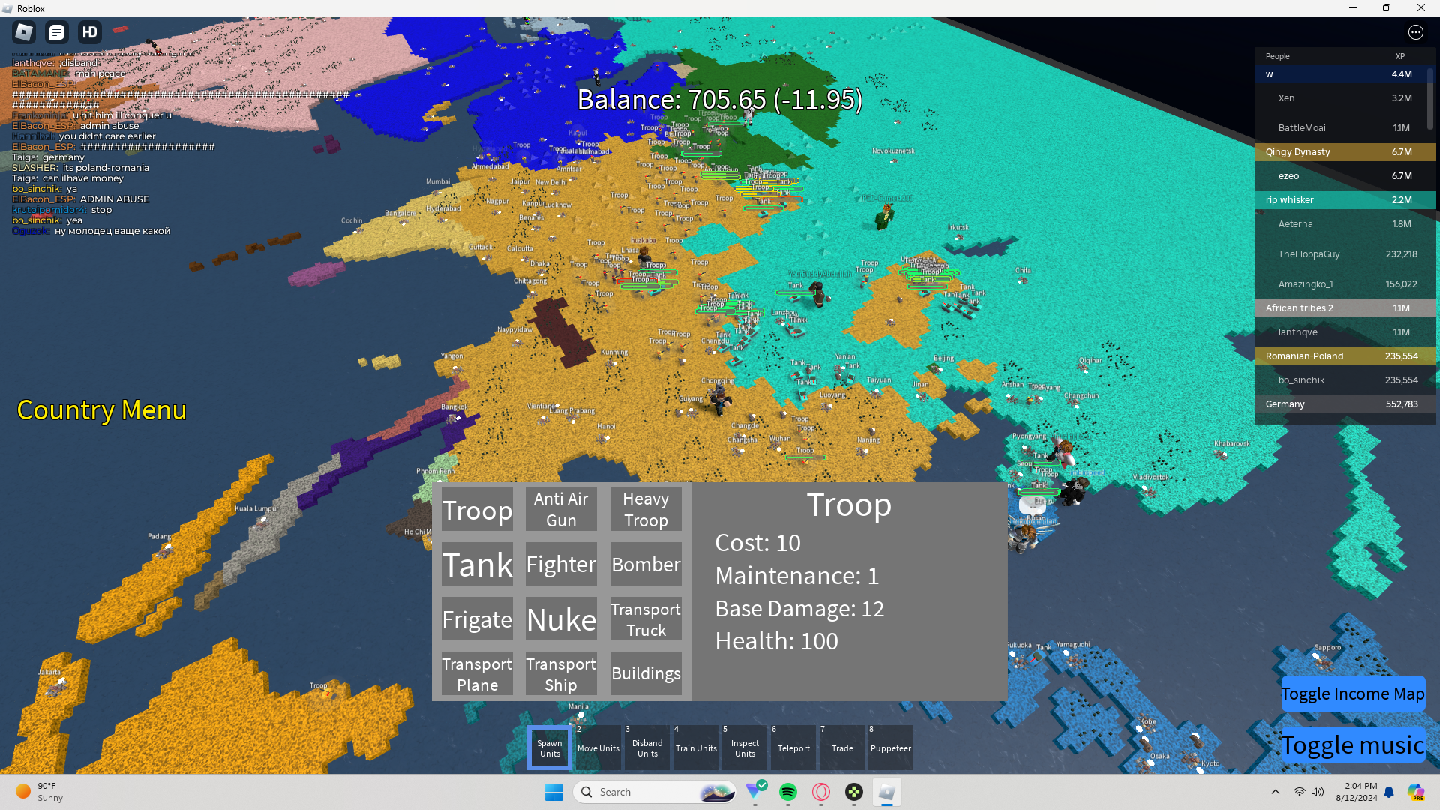Show hidden system tray icons
The height and width of the screenshot is (810, 1440).
[x=1275, y=792]
